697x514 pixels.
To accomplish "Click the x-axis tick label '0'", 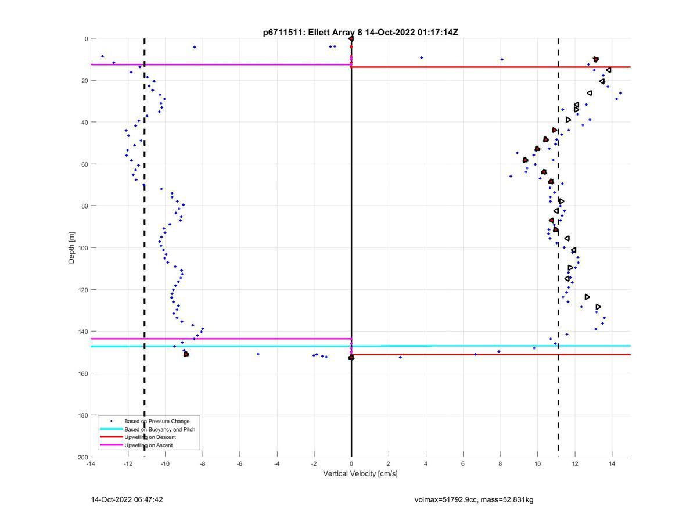I will coord(351,463).
